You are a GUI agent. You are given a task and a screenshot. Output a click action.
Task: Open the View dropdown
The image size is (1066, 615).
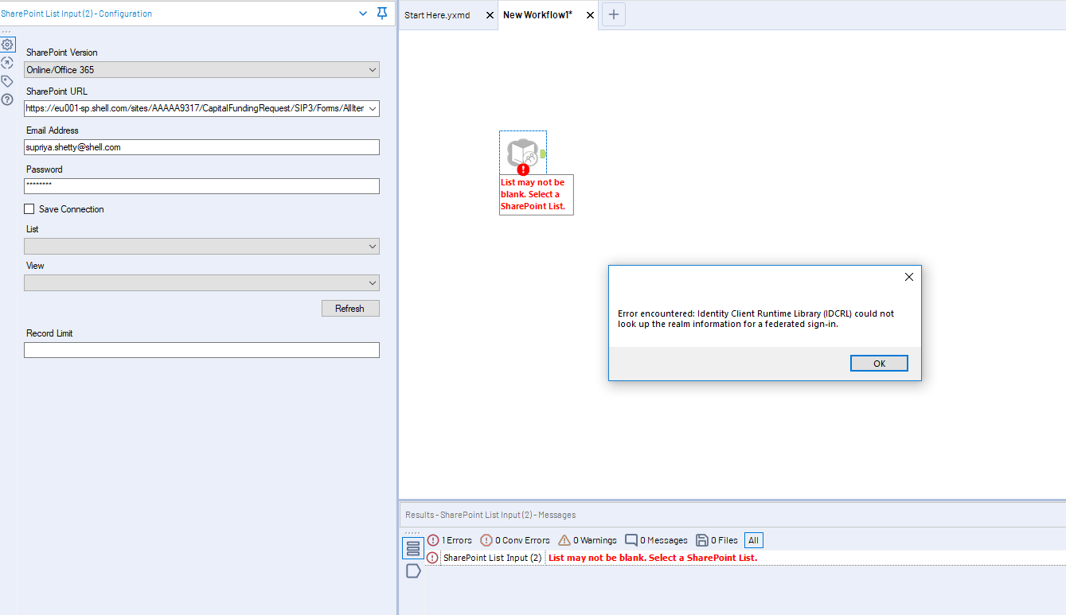371,282
